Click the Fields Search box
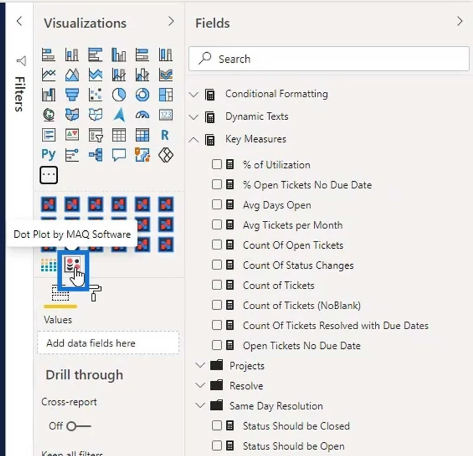Screen dimensions: 473x456 329,59
